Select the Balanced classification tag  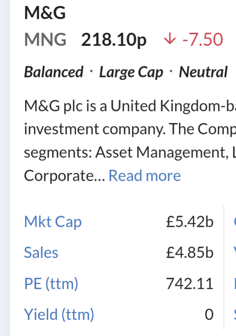(x=54, y=72)
